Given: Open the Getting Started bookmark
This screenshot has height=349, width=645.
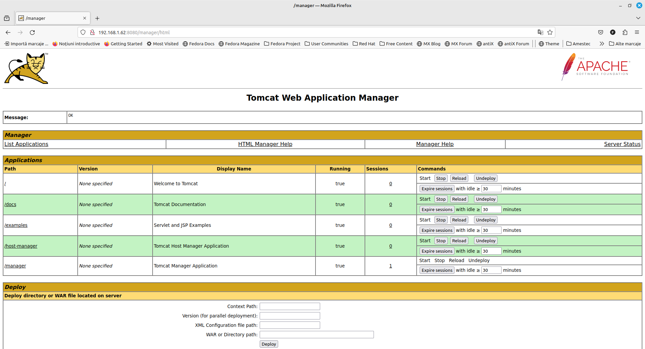Looking at the screenshot, I should [x=123, y=44].
